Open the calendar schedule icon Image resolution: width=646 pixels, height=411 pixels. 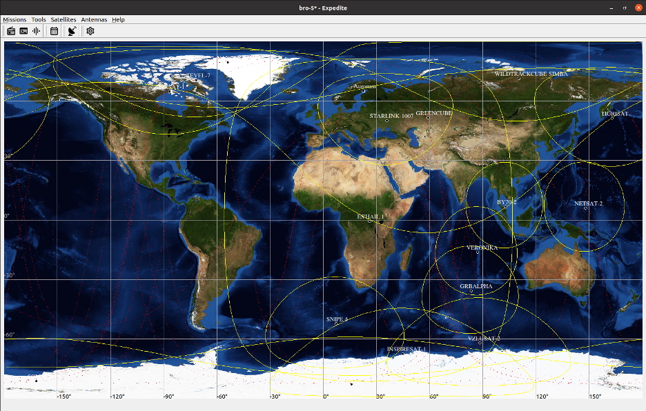(x=54, y=31)
